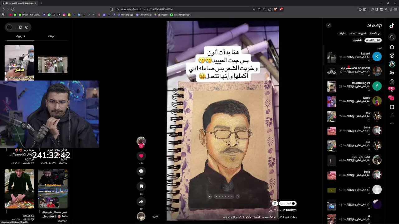Open TikTok search from the sidebar
This screenshot has width=399, height=224.
click(x=392, y=37)
